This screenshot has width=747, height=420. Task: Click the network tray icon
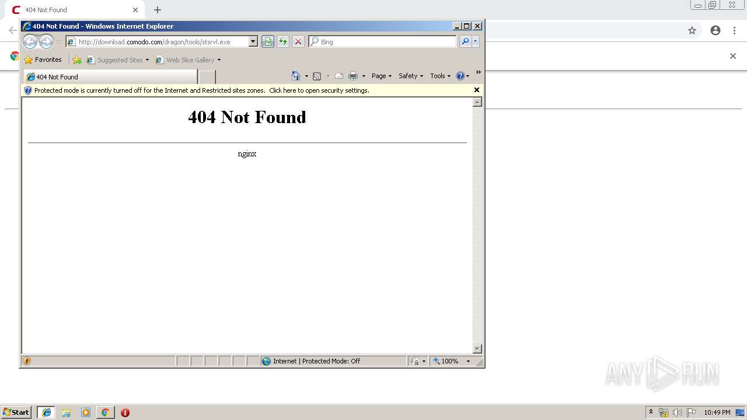tap(664, 412)
